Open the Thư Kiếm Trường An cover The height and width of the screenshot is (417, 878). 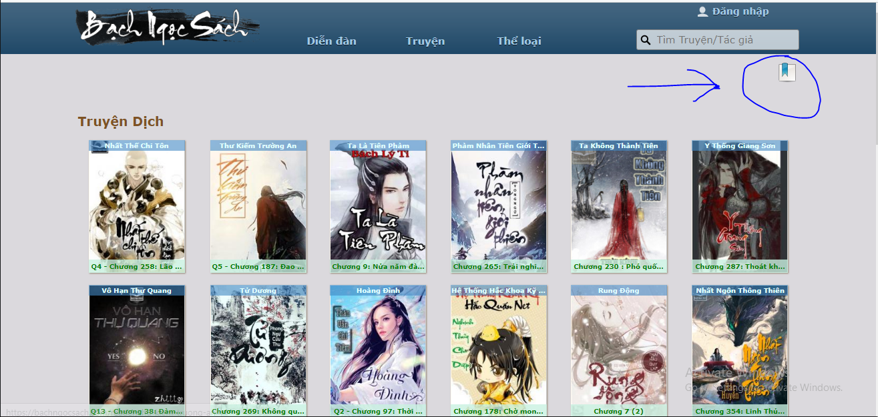tap(258, 205)
